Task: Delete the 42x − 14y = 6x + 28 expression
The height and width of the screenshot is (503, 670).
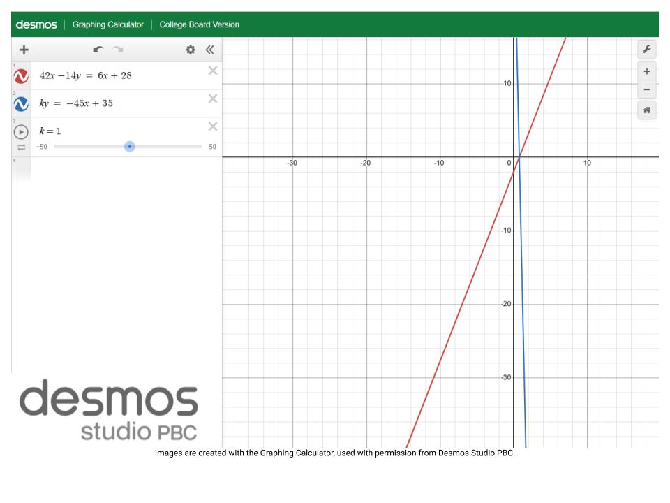Action: [213, 71]
